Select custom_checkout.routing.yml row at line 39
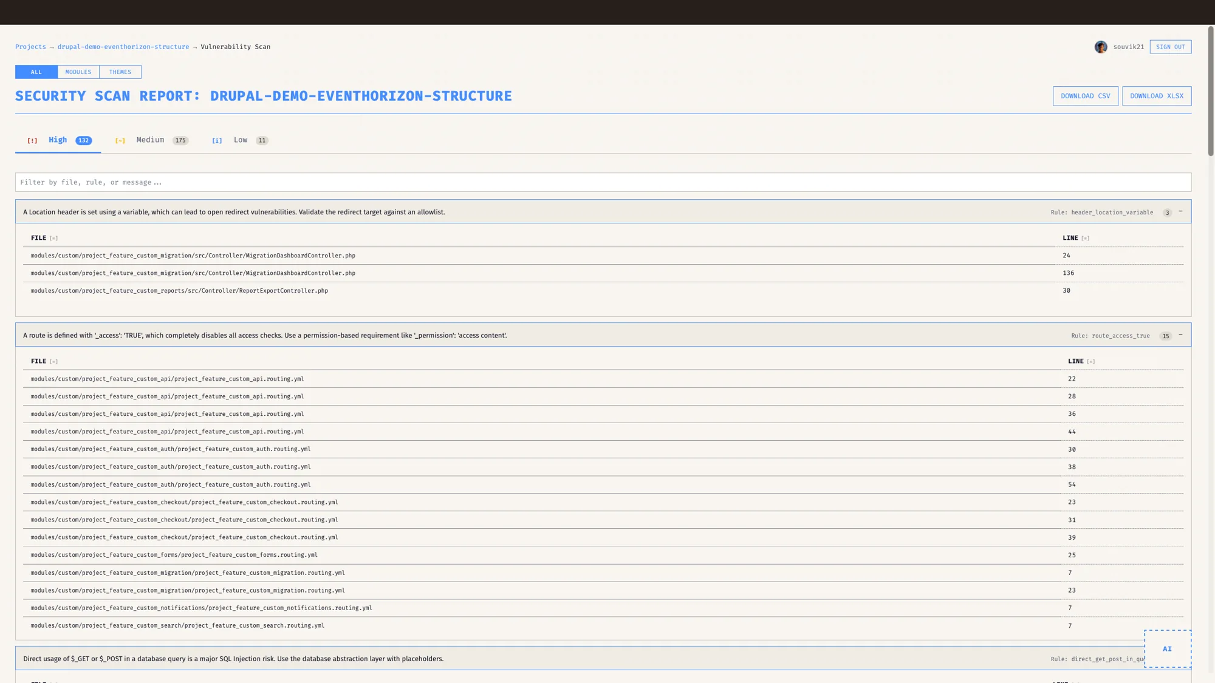Image resolution: width=1215 pixels, height=683 pixels. pyautogui.click(x=603, y=537)
